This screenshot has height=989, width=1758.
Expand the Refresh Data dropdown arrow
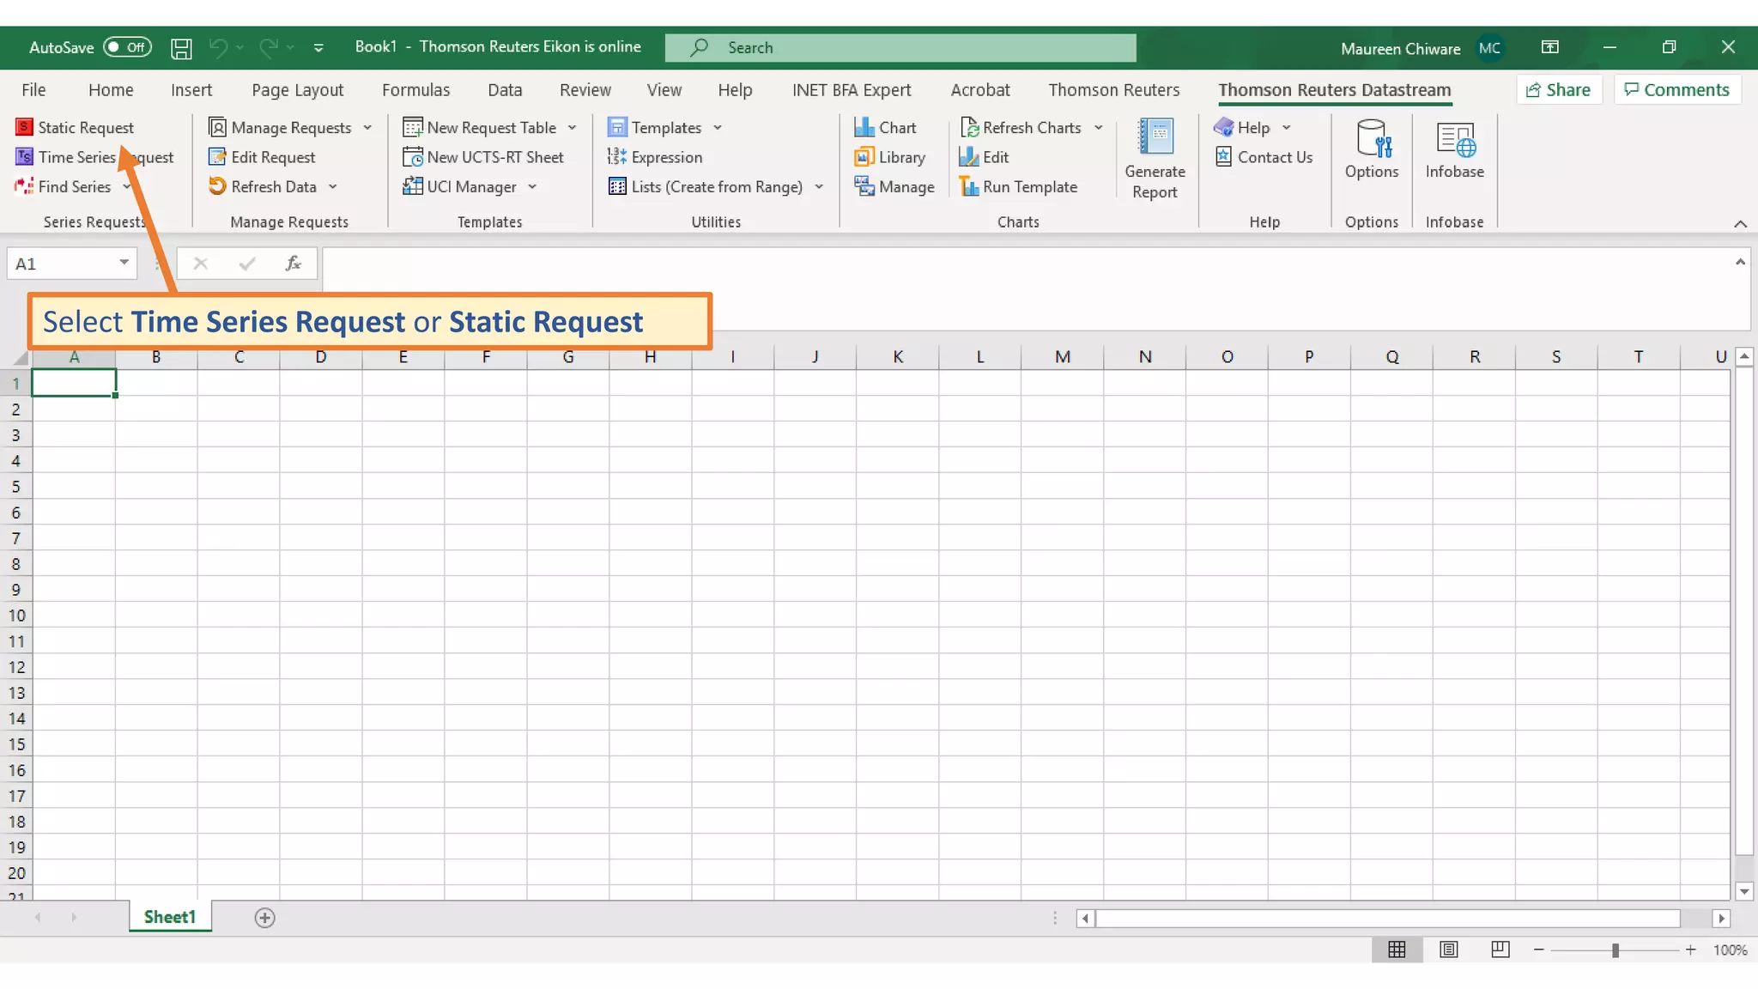(333, 186)
